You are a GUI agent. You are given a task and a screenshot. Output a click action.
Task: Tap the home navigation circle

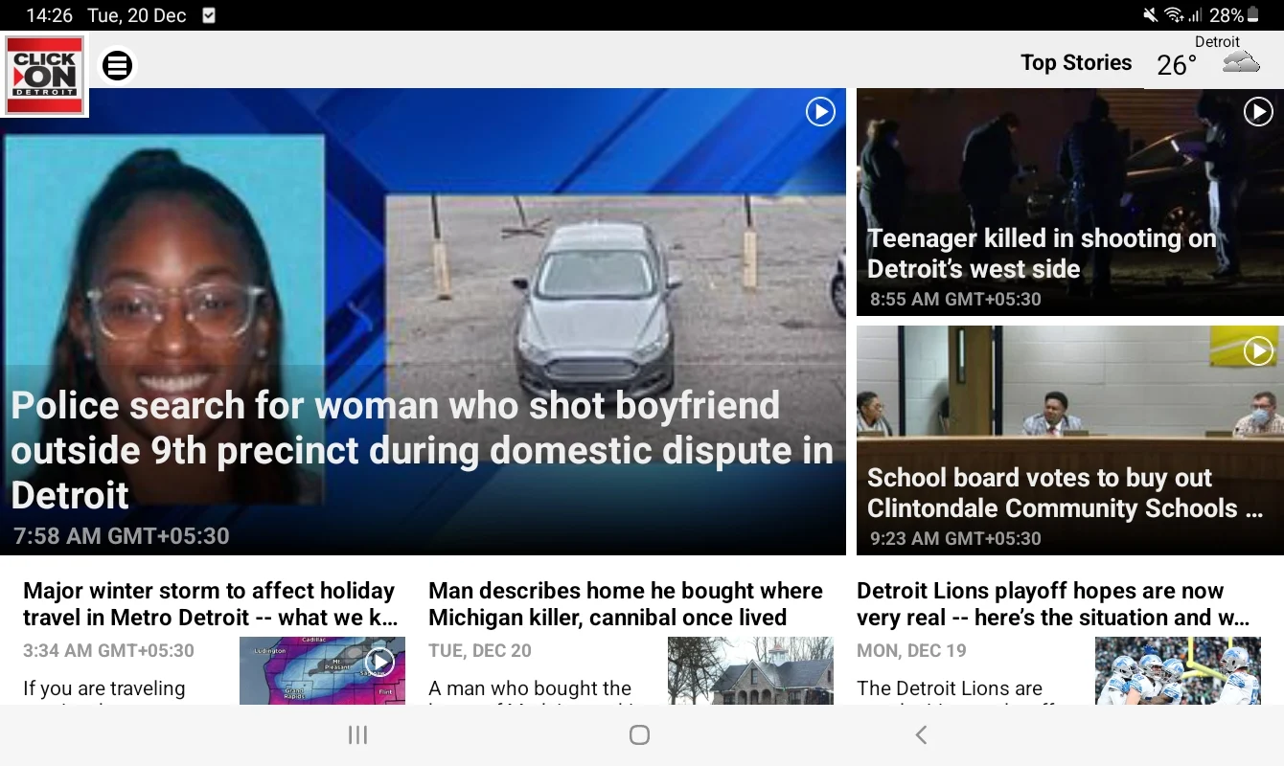click(x=638, y=734)
